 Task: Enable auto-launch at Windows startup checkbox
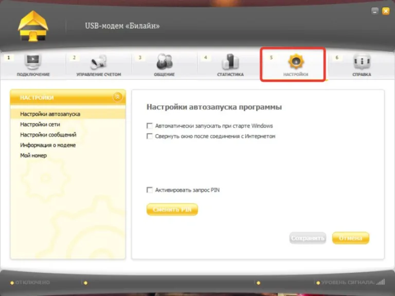[150, 125]
